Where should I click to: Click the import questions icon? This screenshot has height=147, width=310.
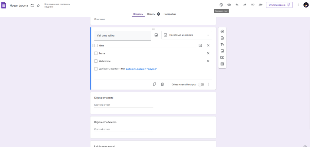pyautogui.click(x=222, y=38)
